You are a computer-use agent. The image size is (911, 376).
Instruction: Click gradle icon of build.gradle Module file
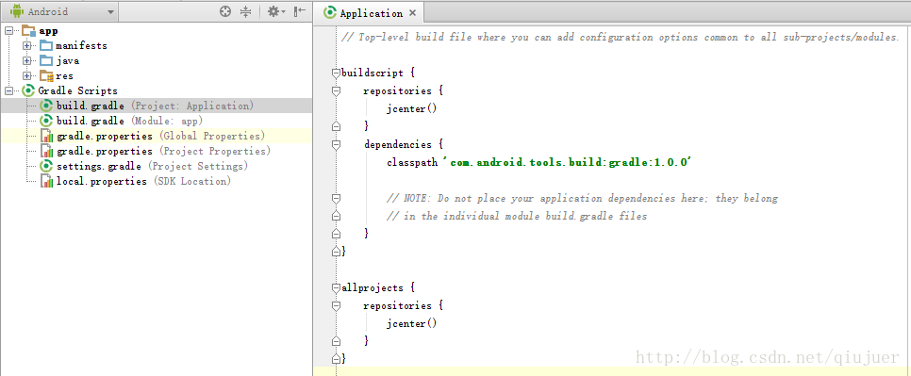pos(46,121)
